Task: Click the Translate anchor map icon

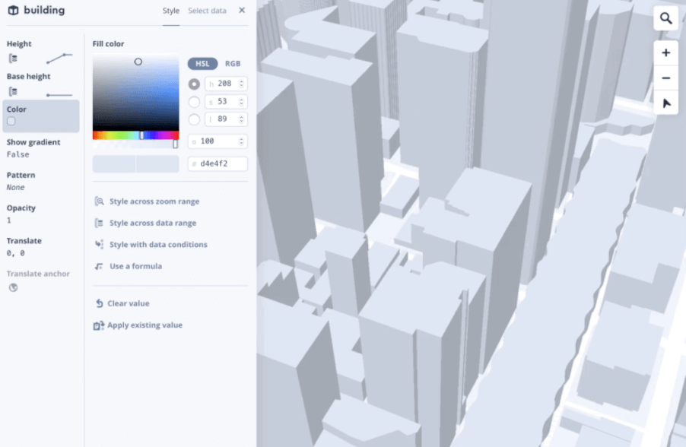Action: 12,287
